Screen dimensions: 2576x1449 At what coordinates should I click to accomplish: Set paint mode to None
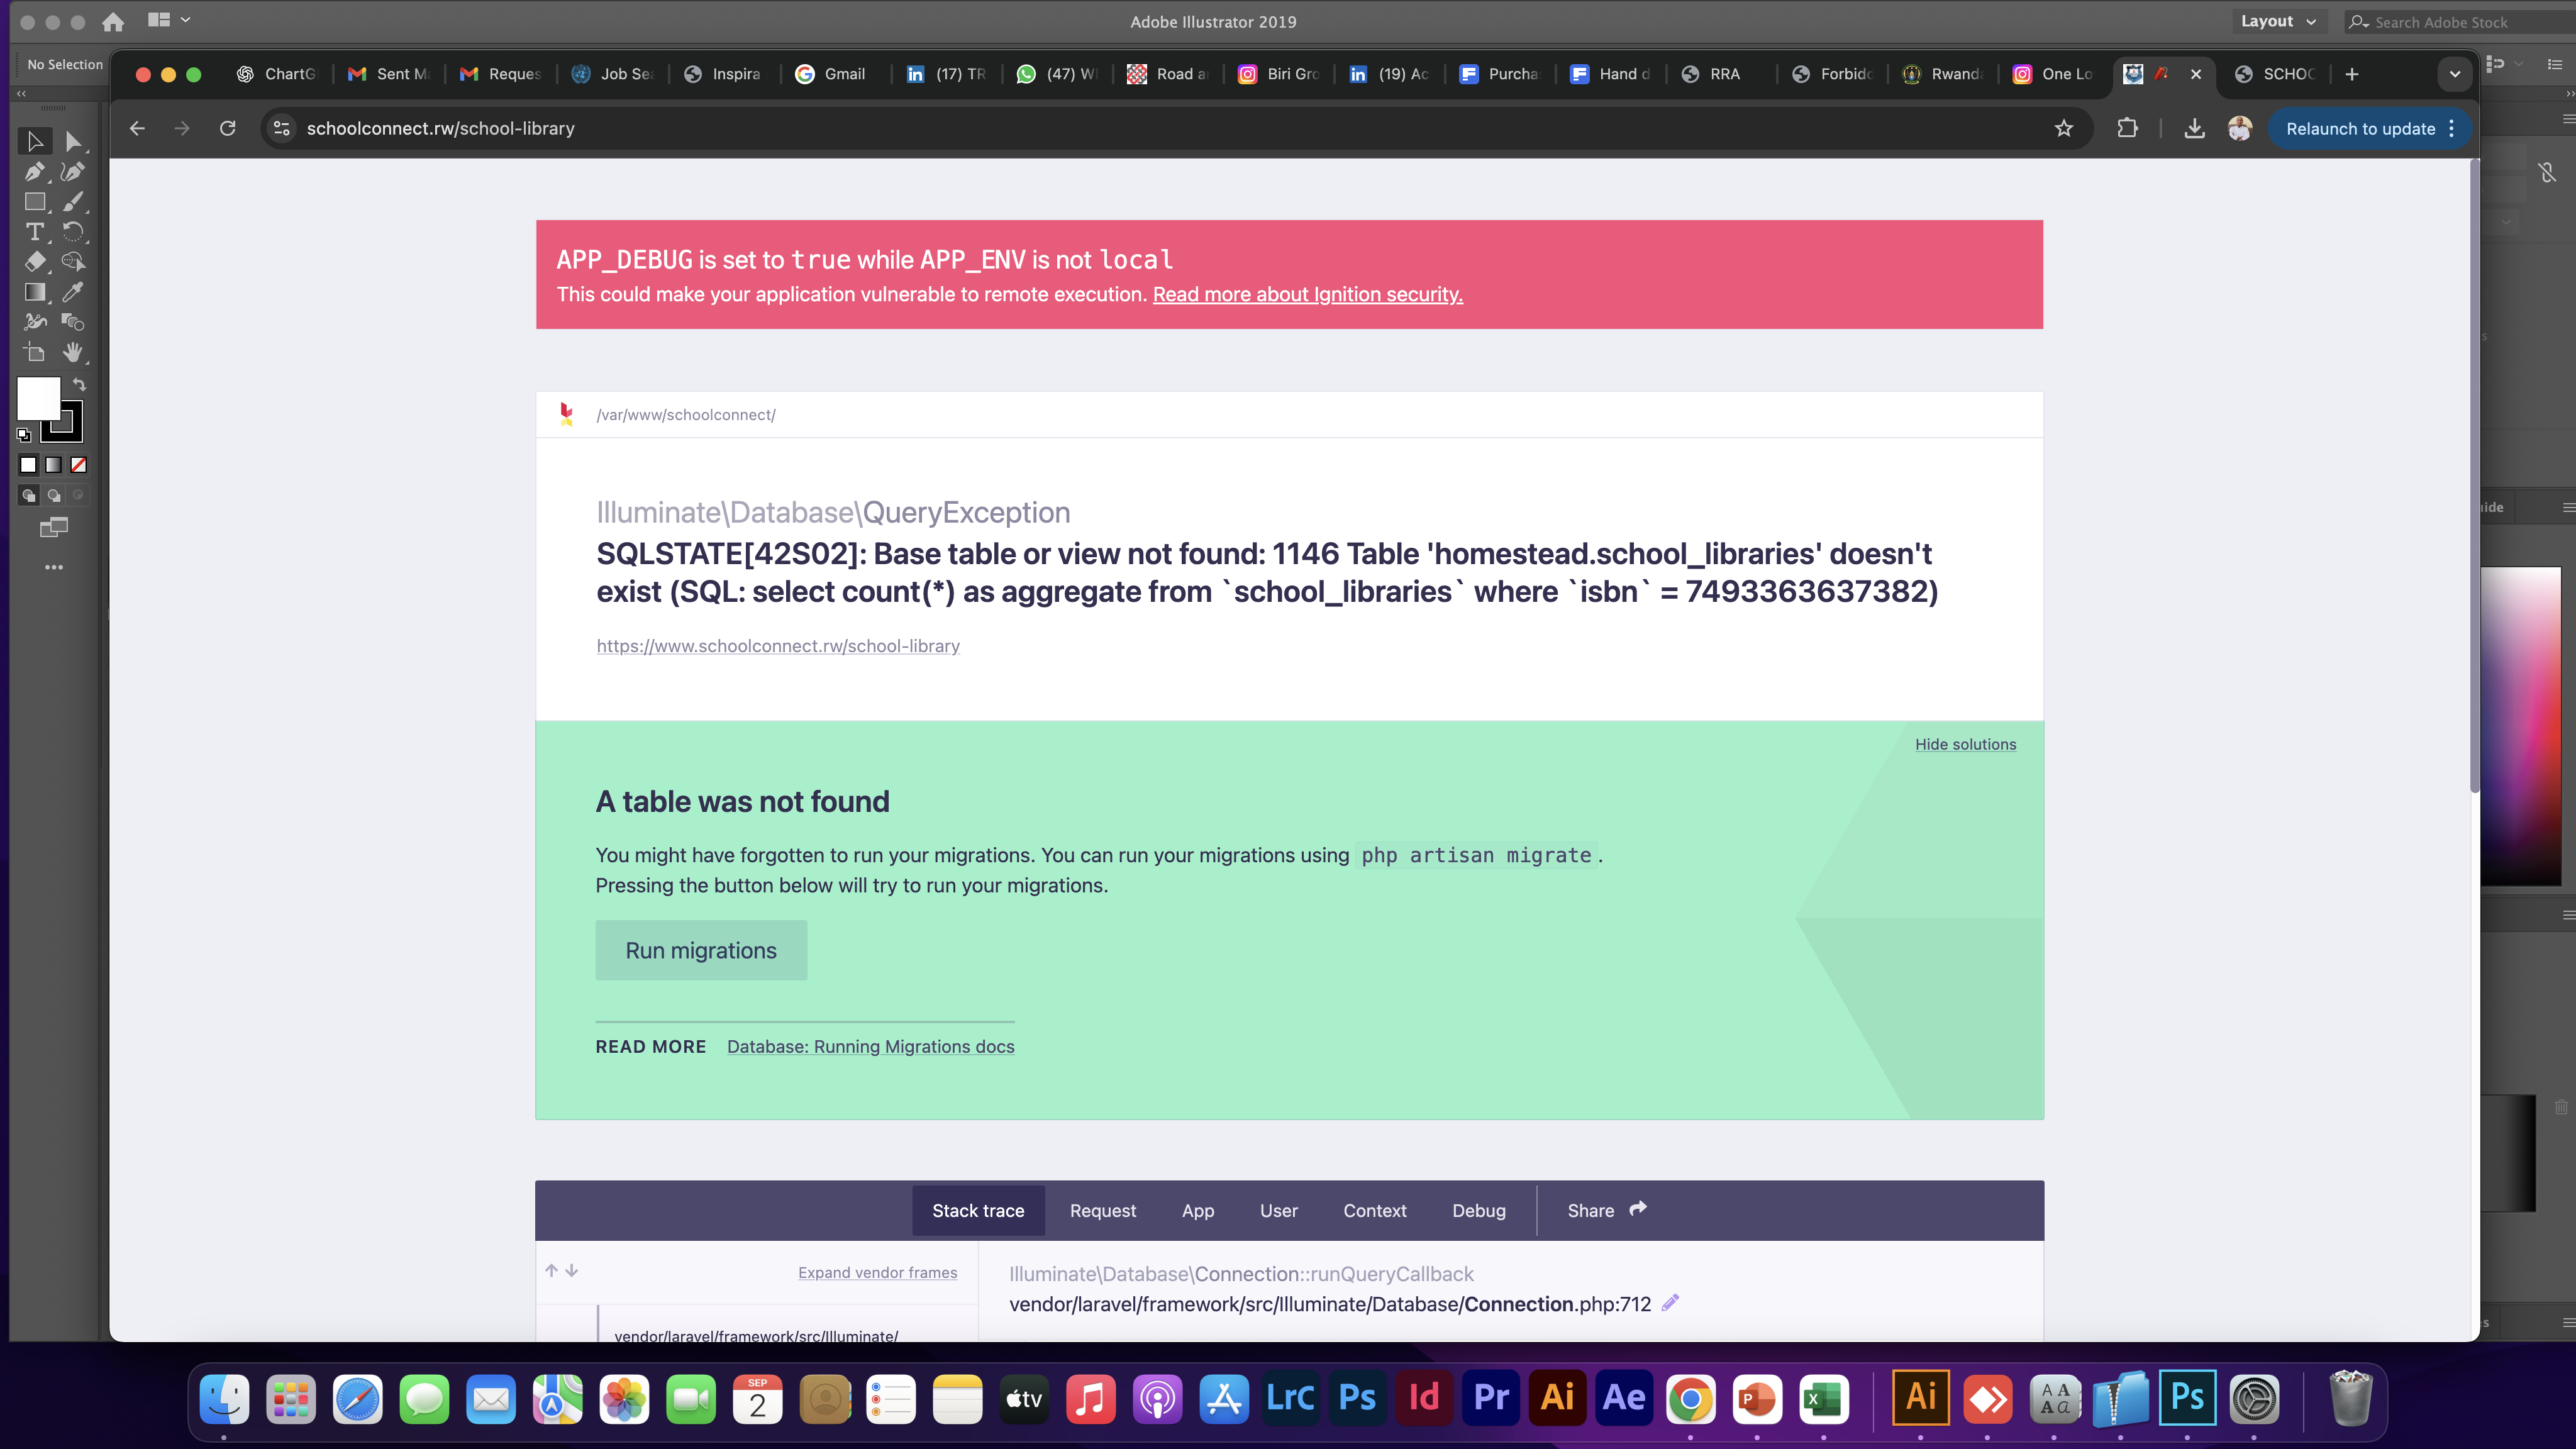pos(78,465)
